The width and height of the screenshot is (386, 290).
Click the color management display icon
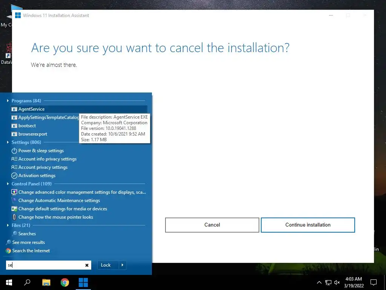point(14,192)
